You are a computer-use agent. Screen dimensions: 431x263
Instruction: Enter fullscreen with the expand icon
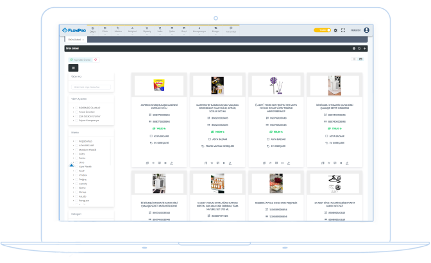(343, 30)
